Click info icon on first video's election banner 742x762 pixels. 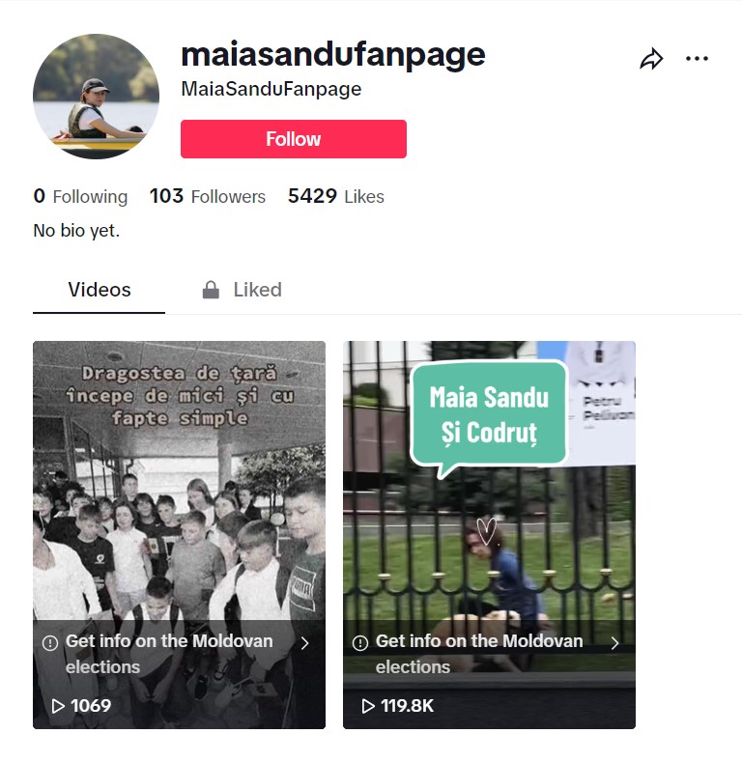(50, 643)
